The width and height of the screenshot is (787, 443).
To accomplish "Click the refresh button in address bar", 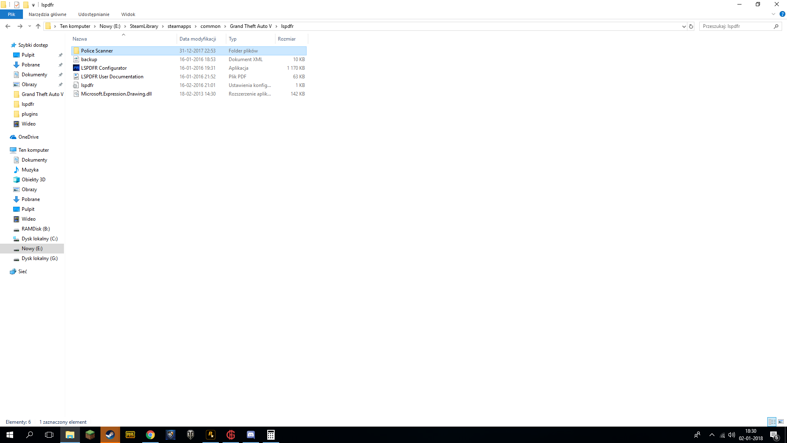I will pos(691,26).
